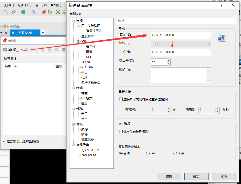Enable automatic reconnect after abnormal disconnect
This screenshot has width=241, height=184.
click(121, 99)
